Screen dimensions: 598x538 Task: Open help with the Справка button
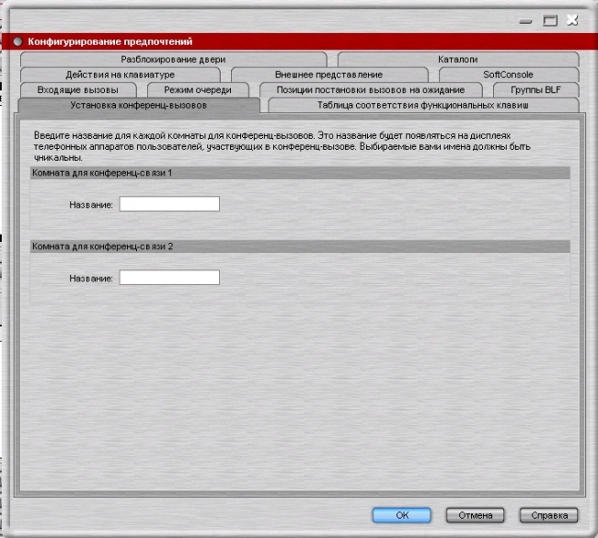pos(549,515)
